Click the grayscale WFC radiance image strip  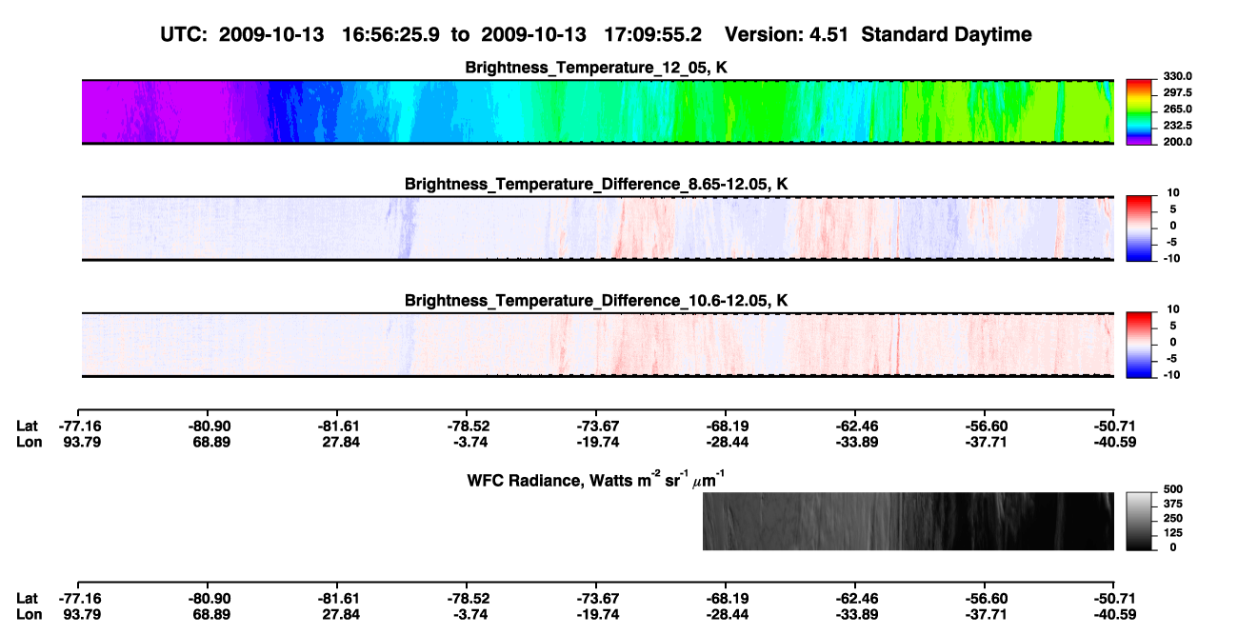(908, 521)
